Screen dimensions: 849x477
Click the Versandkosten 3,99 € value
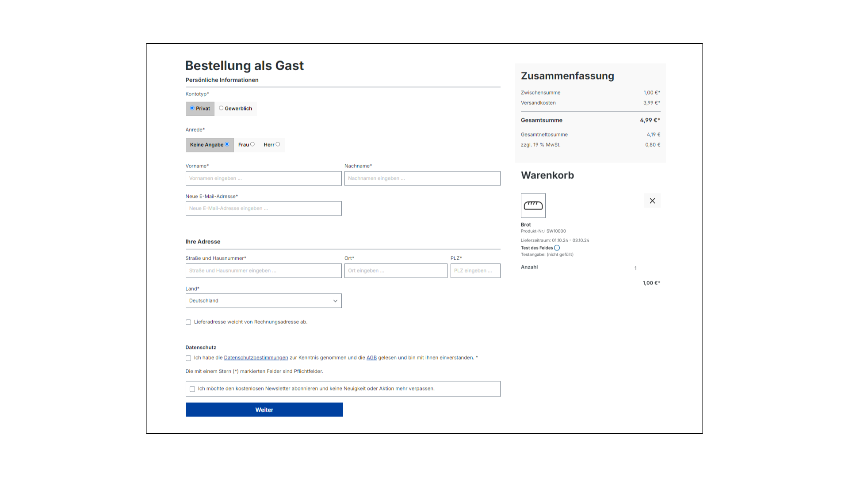652,103
